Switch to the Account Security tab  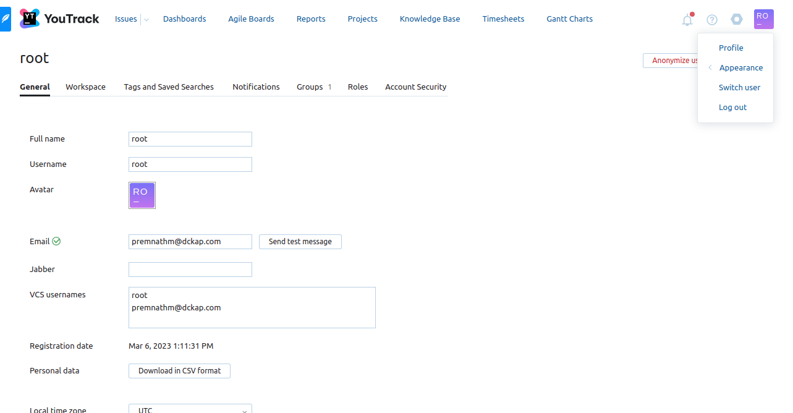(415, 87)
